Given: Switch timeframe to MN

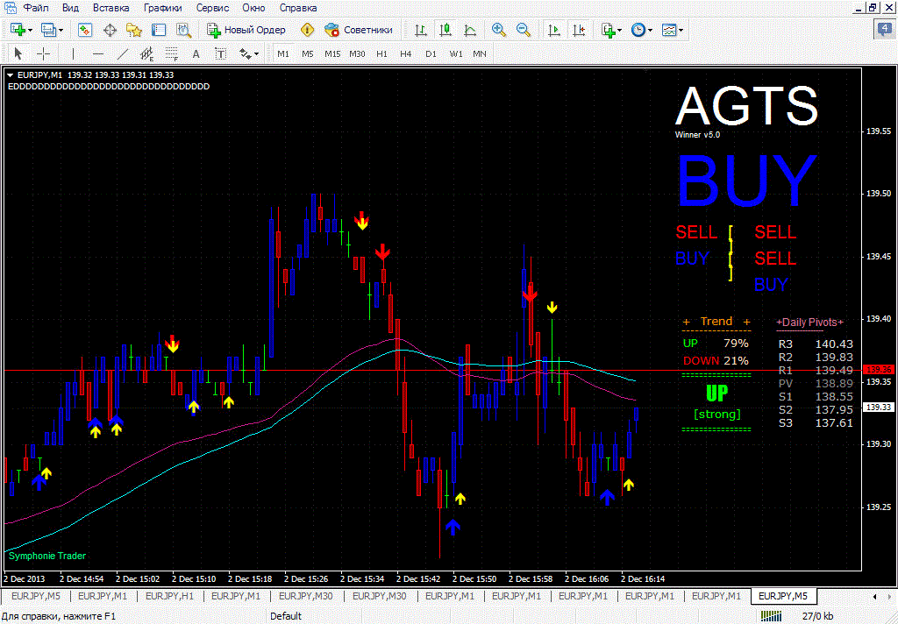Looking at the screenshot, I should (x=480, y=53).
